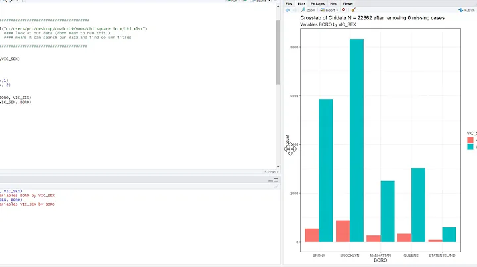Click the source editor vertical scrollbar thumb

278,52
